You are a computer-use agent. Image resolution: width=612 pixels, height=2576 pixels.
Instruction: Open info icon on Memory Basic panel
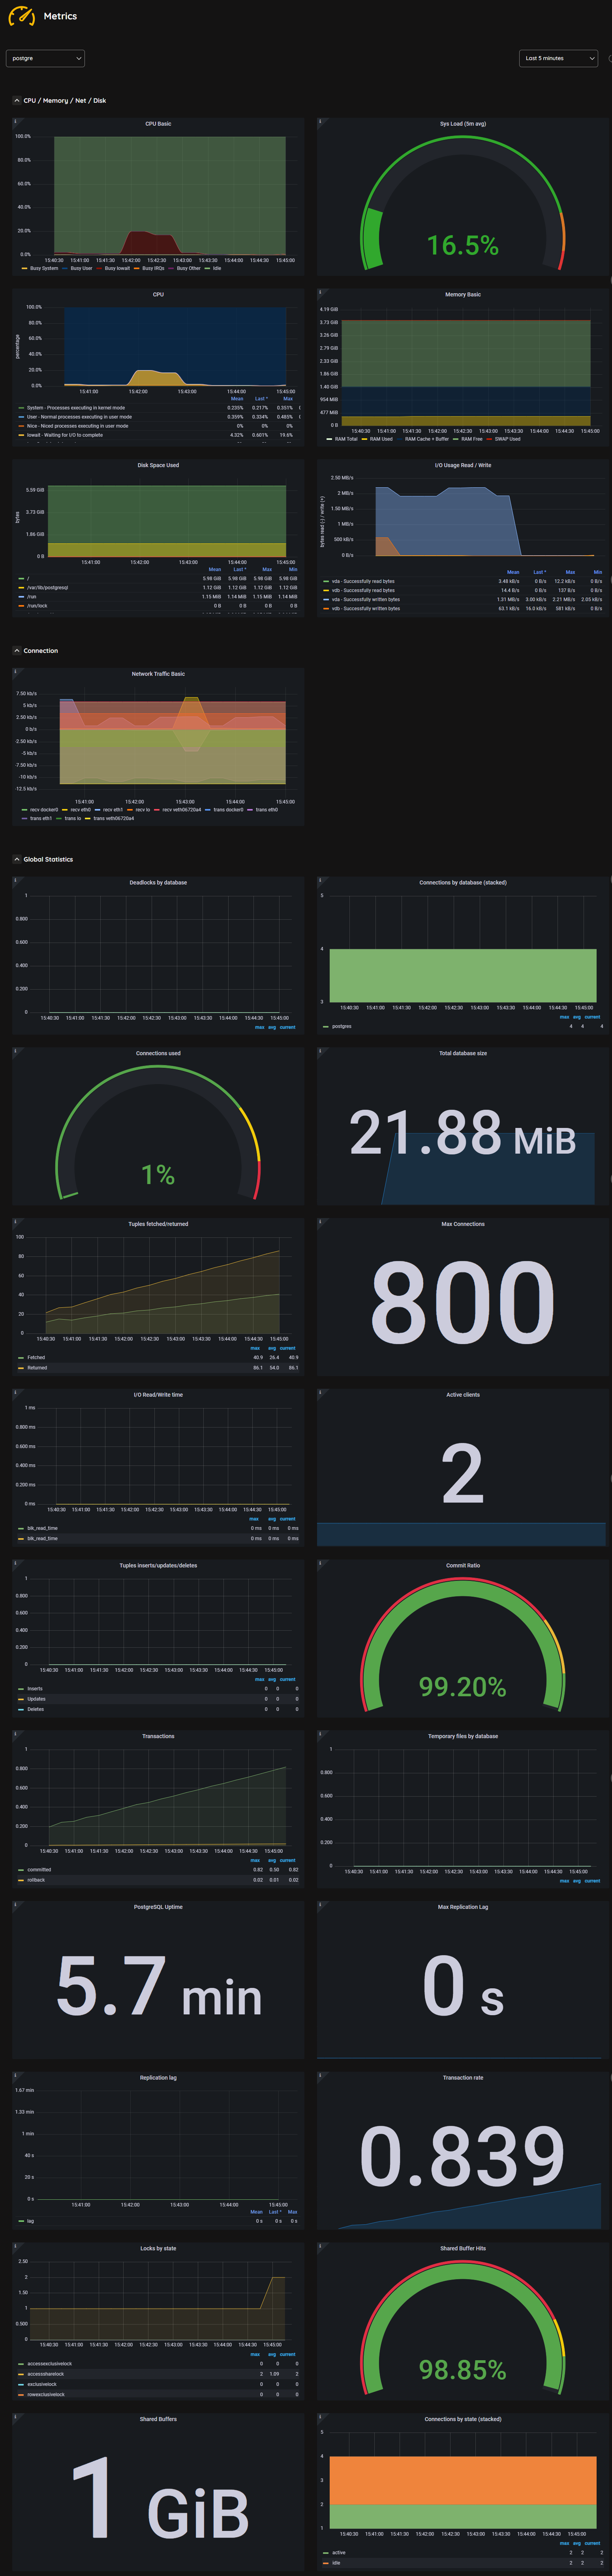321,293
